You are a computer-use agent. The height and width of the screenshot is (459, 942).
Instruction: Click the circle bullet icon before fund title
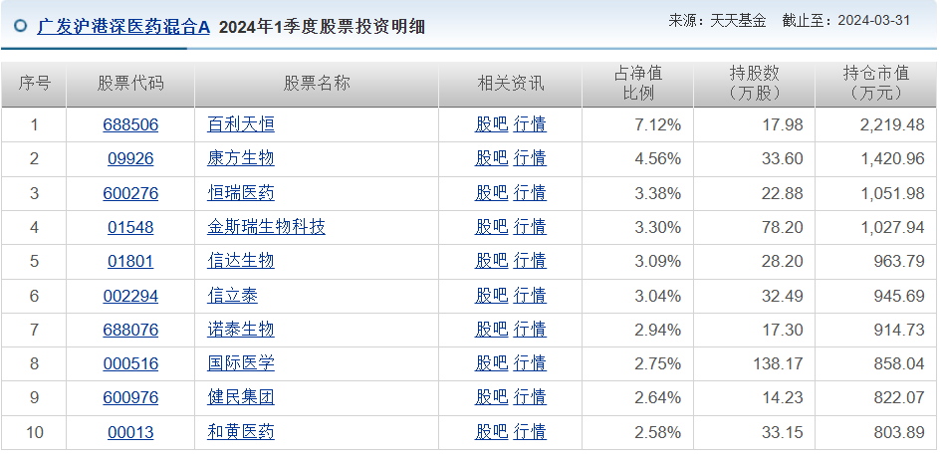pyautogui.click(x=21, y=27)
